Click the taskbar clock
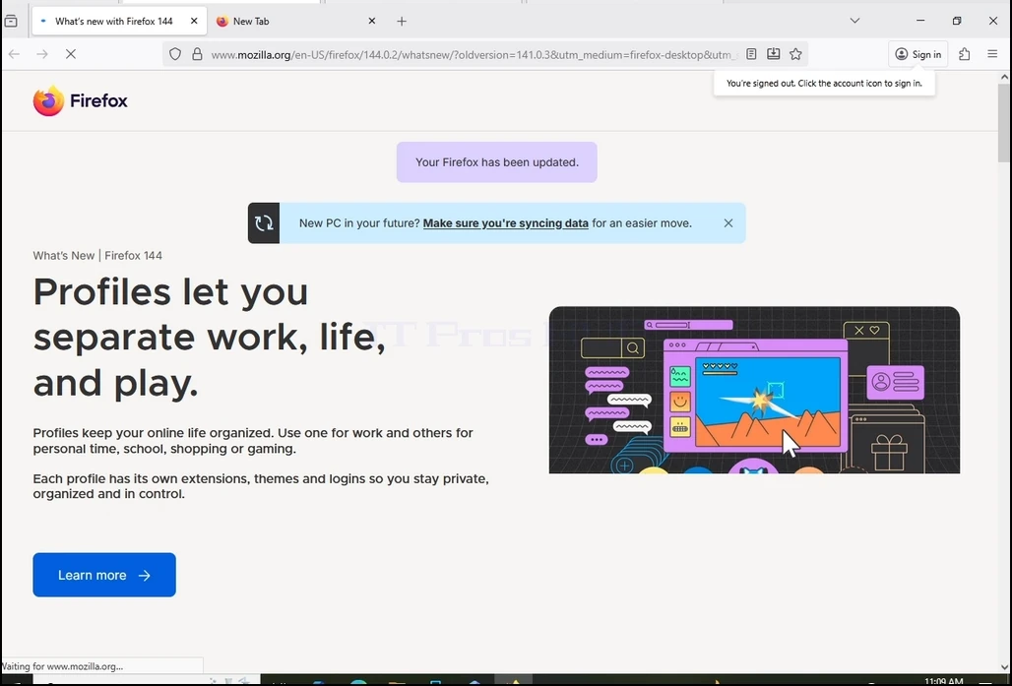This screenshot has height=686, width=1012. click(944, 681)
